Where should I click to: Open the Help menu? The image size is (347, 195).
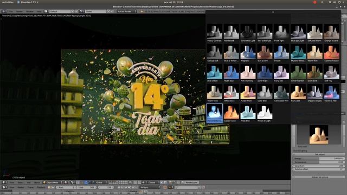pos(39,11)
